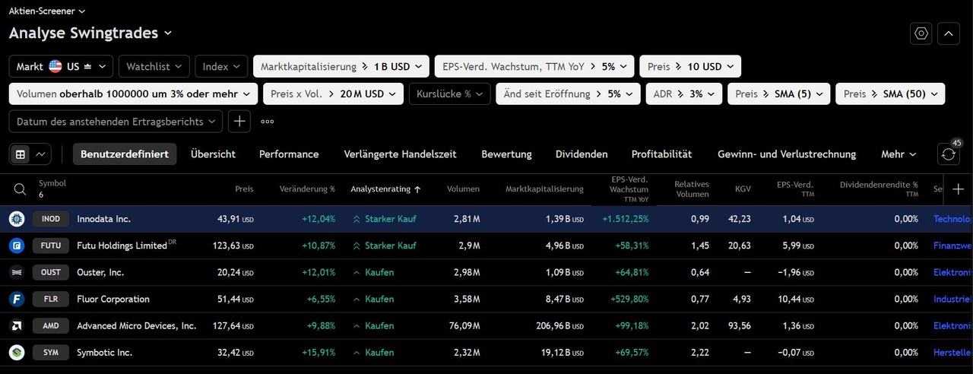Sort by Veränderung % column header
973x374 pixels.
point(307,189)
